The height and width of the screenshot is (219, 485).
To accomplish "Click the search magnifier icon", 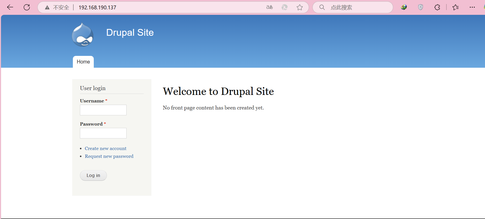I will (322, 7).
